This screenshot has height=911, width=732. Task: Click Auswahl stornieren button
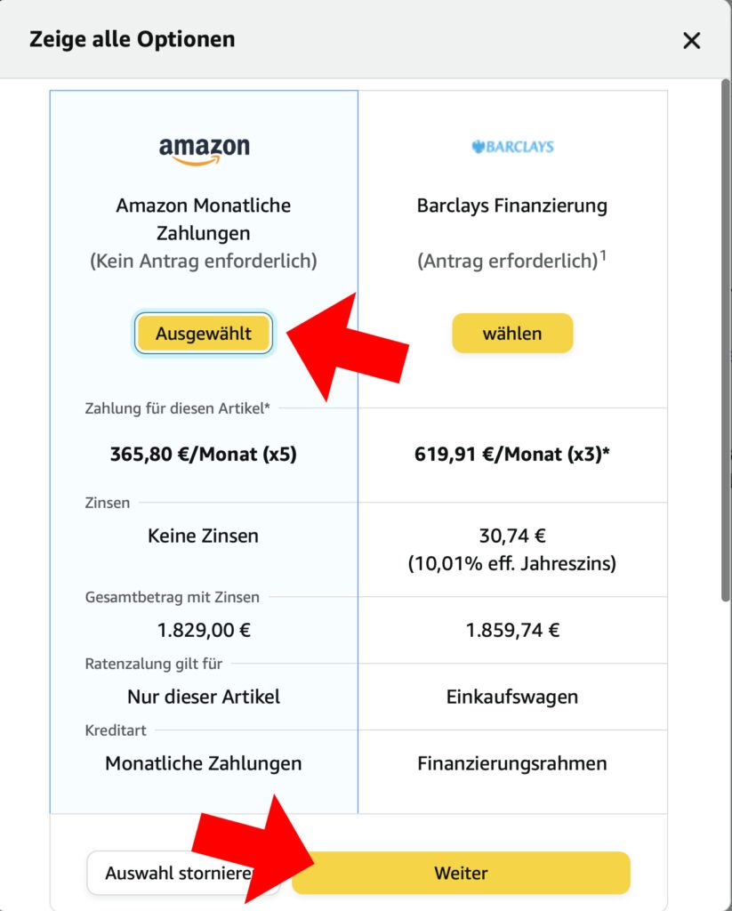178,873
